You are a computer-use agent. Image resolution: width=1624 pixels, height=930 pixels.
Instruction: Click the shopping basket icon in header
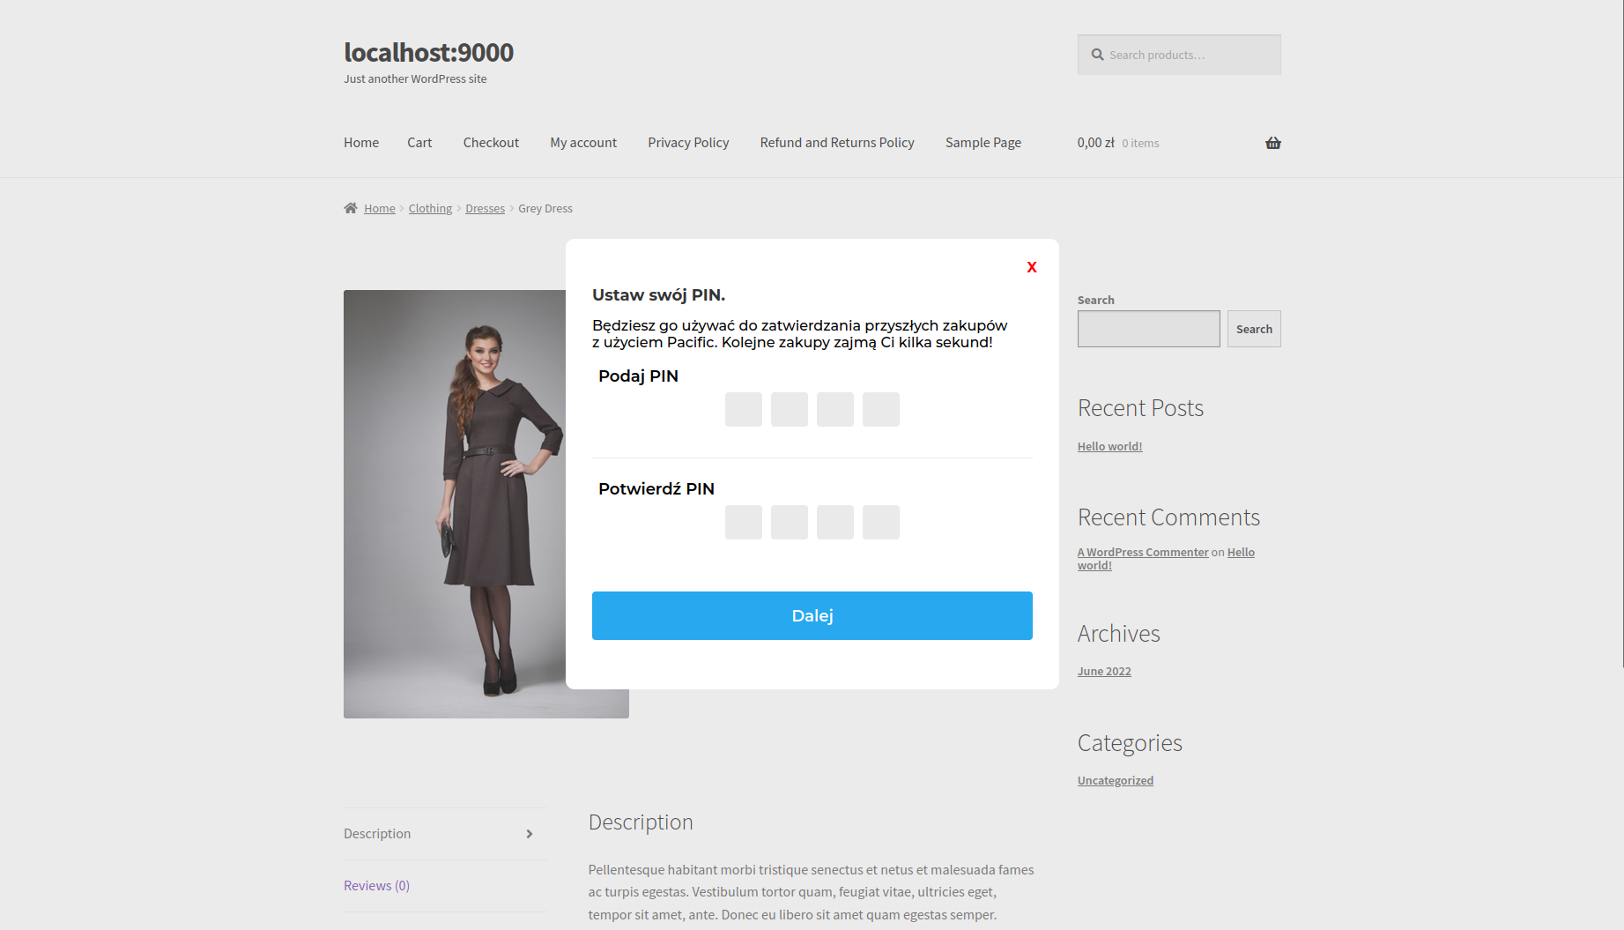pos(1273,143)
